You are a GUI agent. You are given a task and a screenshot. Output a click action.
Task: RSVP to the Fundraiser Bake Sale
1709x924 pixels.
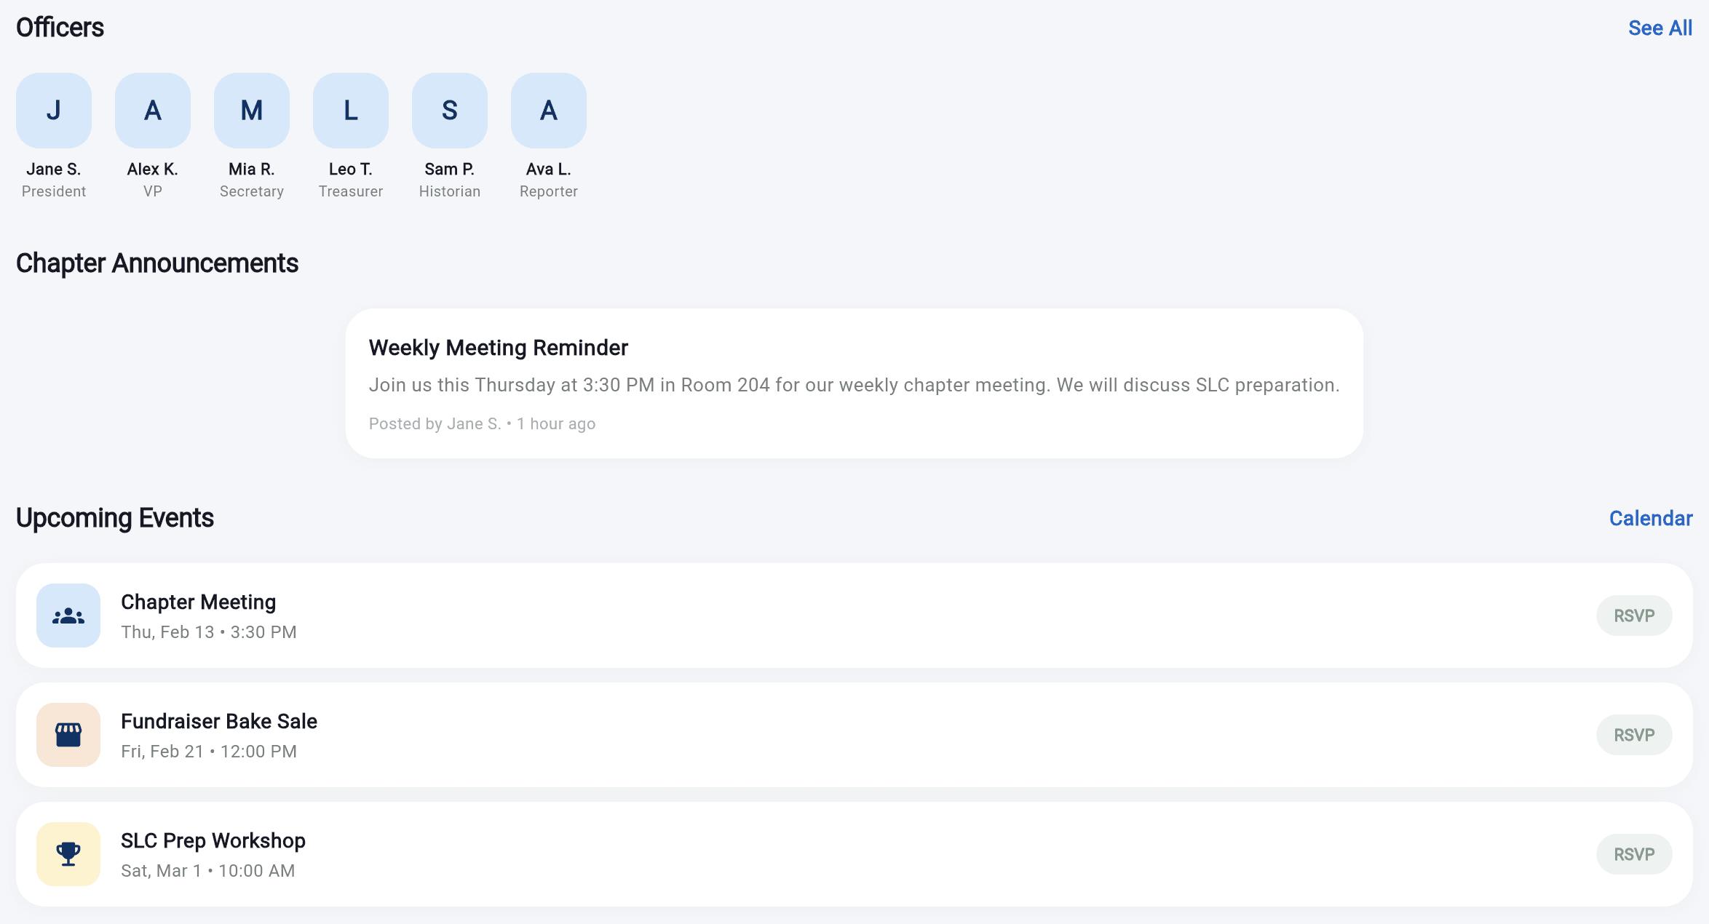(1634, 735)
